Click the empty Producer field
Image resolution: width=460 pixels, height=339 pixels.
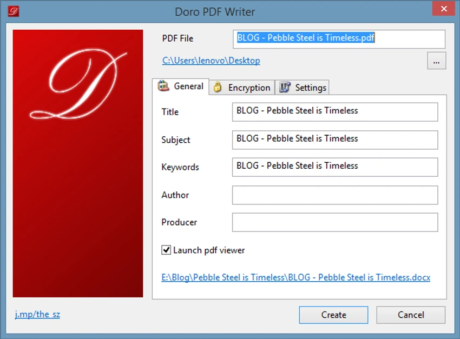(x=335, y=222)
